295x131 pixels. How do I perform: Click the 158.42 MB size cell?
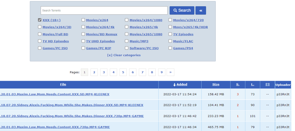(x=216, y=94)
